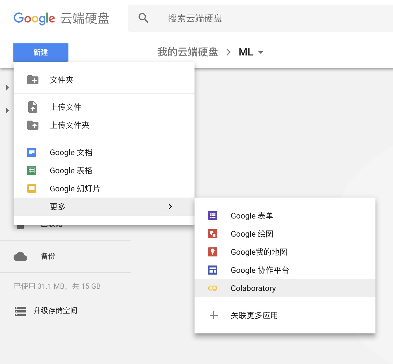Expand the second sidebar tree arrow
The height and width of the screenshot is (364, 393).
tap(8, 110)
